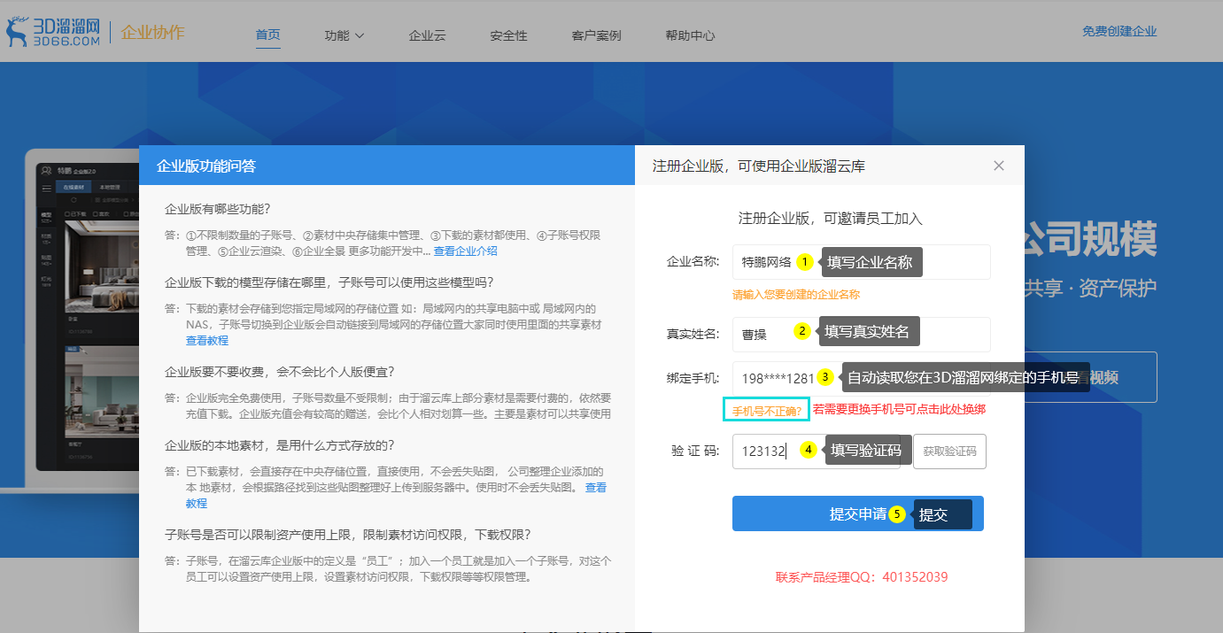Open 查看教程 link under model storage answer
The height and width of the screenshot is (633, 1223).
click(x=207, y=341)
